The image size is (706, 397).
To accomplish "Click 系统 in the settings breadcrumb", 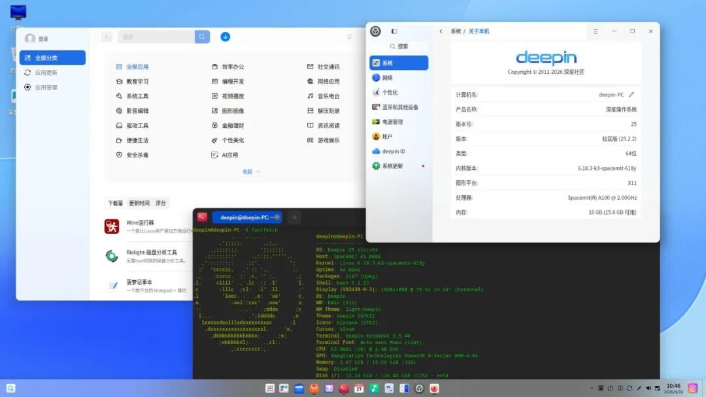I will pos(456,31).
